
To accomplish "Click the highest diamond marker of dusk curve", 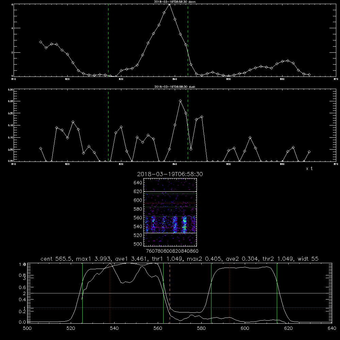I will tap(180, 101).
